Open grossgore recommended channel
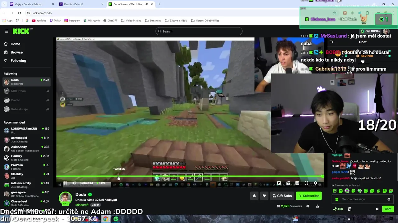This screenshot has height=223, width=398. 27,194
